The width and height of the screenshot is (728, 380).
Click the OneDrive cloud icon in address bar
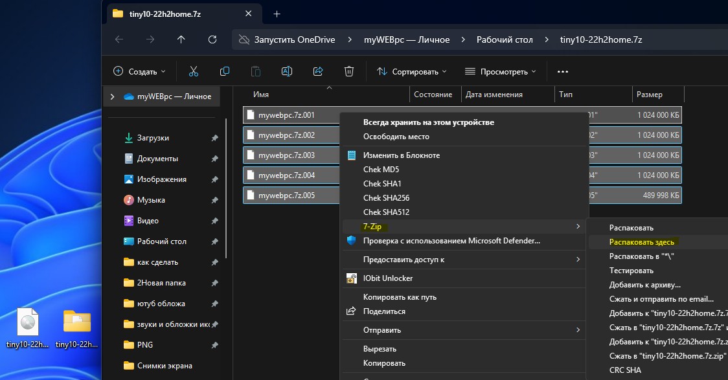tap(244, 39)
